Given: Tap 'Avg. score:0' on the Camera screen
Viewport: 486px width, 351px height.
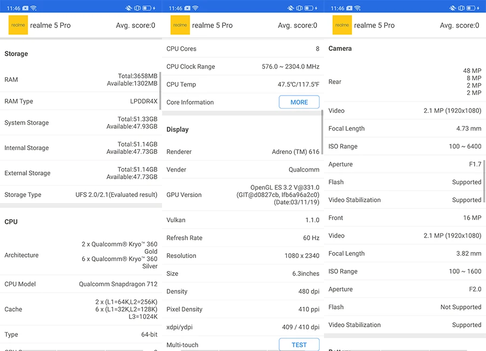Looking at the screenshot, I should click(460, 25).
